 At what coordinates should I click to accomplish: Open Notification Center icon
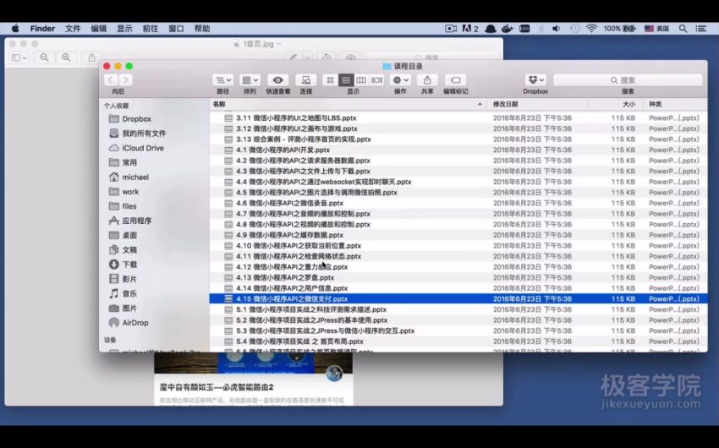pyautogui.click(x=700, y=29)
